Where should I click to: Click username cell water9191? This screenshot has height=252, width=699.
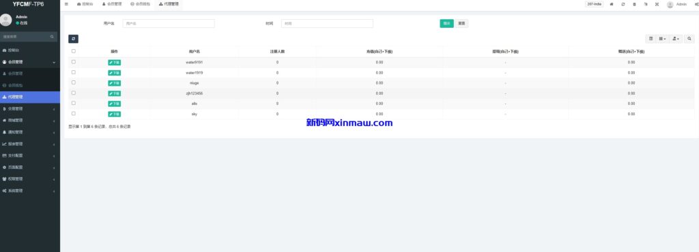(x=195, y=62)
